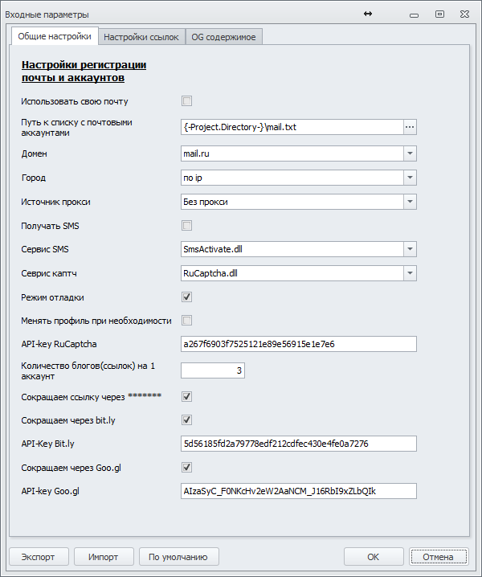Open the Сервис каптч dropdown

click(x=410, y=273)
